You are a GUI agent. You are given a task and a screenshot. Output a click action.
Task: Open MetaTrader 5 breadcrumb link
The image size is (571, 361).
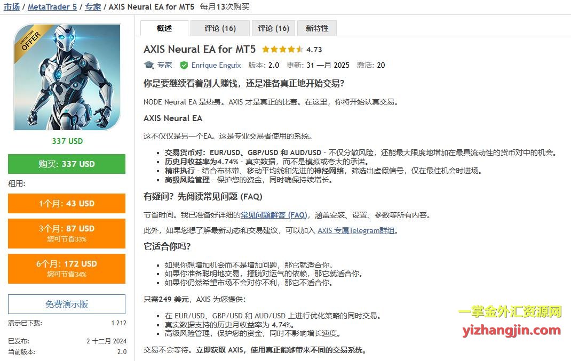click(52, 6)
